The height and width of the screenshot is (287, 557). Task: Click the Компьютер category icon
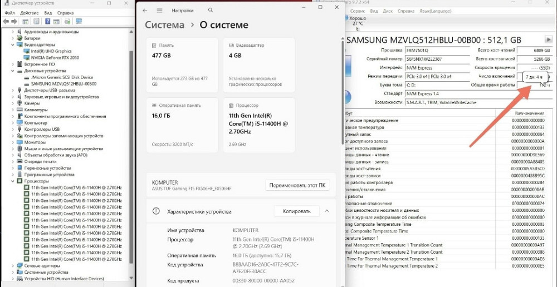tap(20, 123)
